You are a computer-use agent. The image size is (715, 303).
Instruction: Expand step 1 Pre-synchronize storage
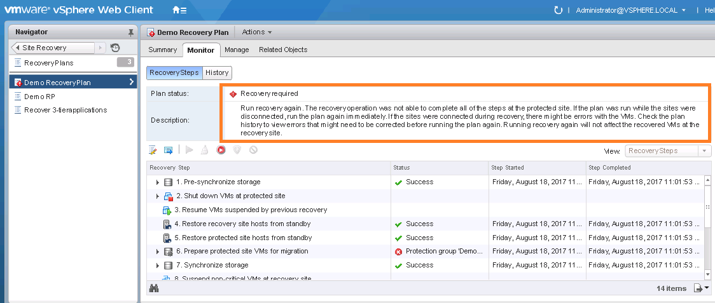pos(158,182)
